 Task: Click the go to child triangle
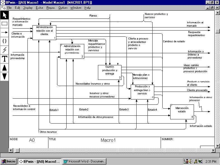4,76
